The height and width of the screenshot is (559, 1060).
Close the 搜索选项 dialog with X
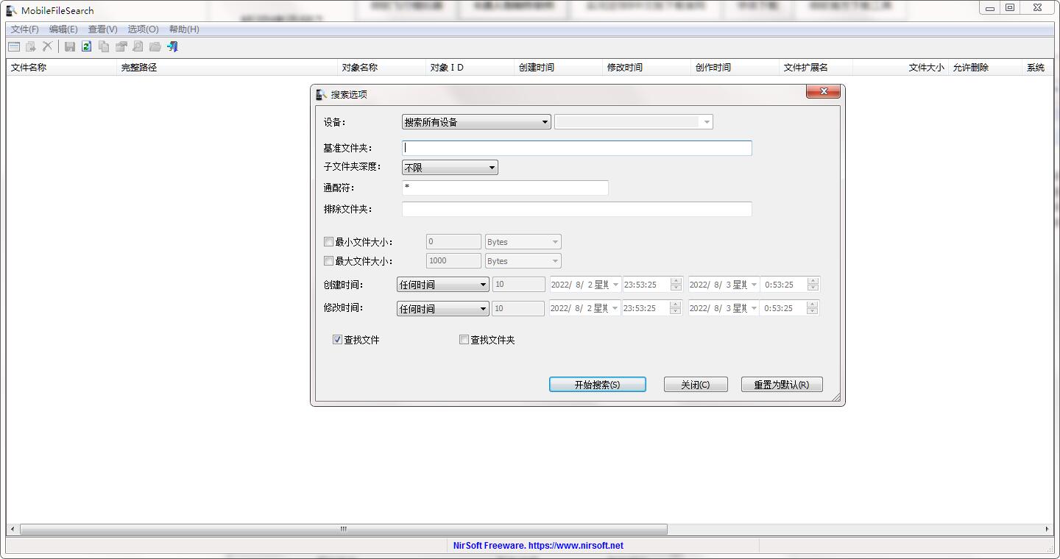[x=824, y=91]
